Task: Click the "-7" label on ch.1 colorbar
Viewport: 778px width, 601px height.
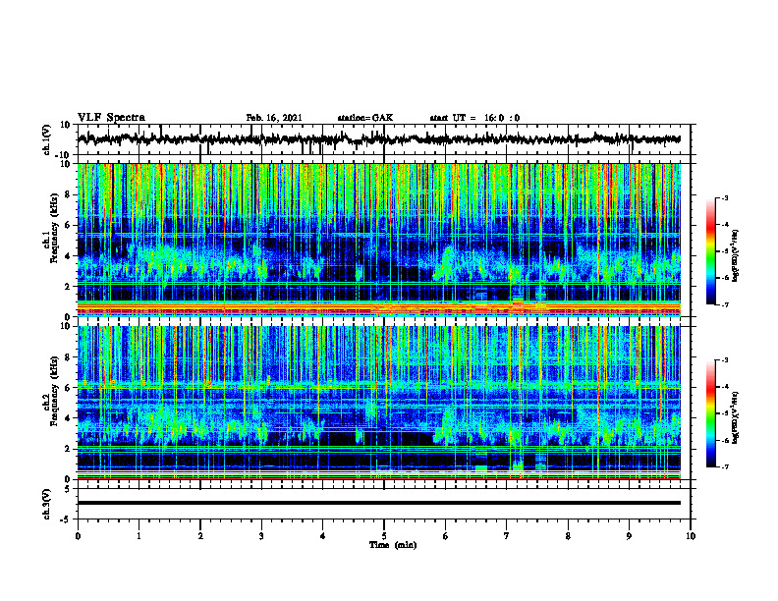Action: point(725,304)
